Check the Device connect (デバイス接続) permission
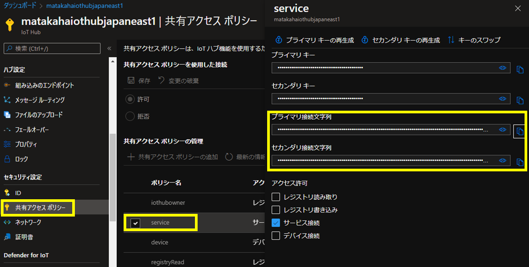 pos(276,236)
